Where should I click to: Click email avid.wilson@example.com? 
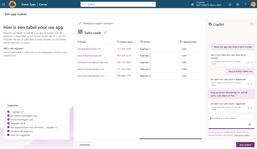coord(91,76)
